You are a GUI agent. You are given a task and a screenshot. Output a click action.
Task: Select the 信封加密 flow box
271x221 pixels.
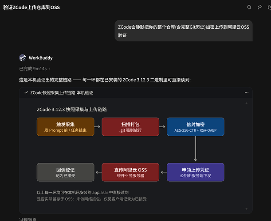[x=196, y=127]
